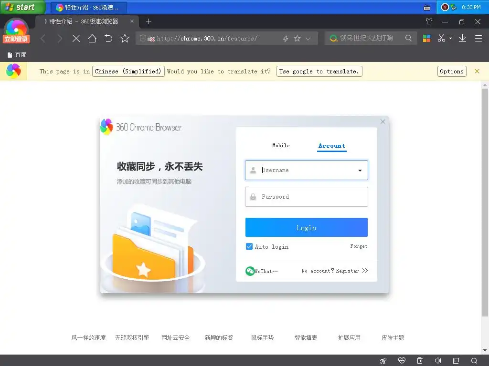Click the Forget password link
The height and width of the screenshot is (366, 489).
pyautogui.click(x=359, y=246)
